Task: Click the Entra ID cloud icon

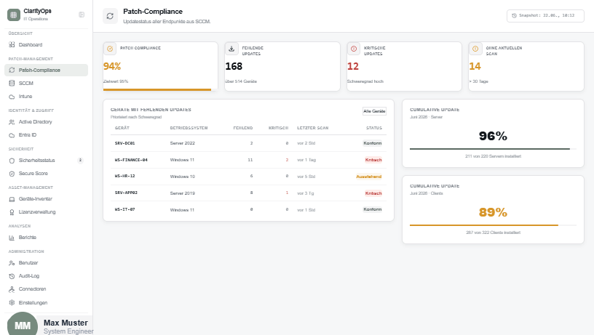Action: [x=12, y=135]
